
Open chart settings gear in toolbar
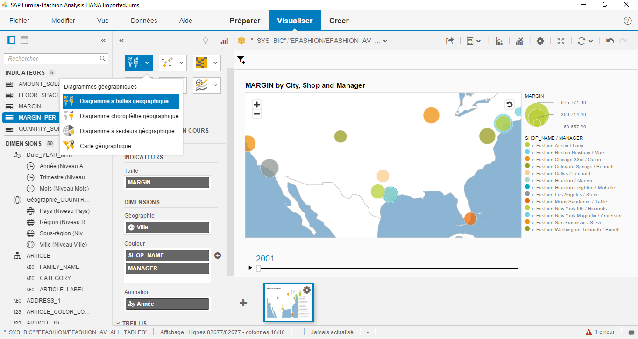(x=540, y=41)
